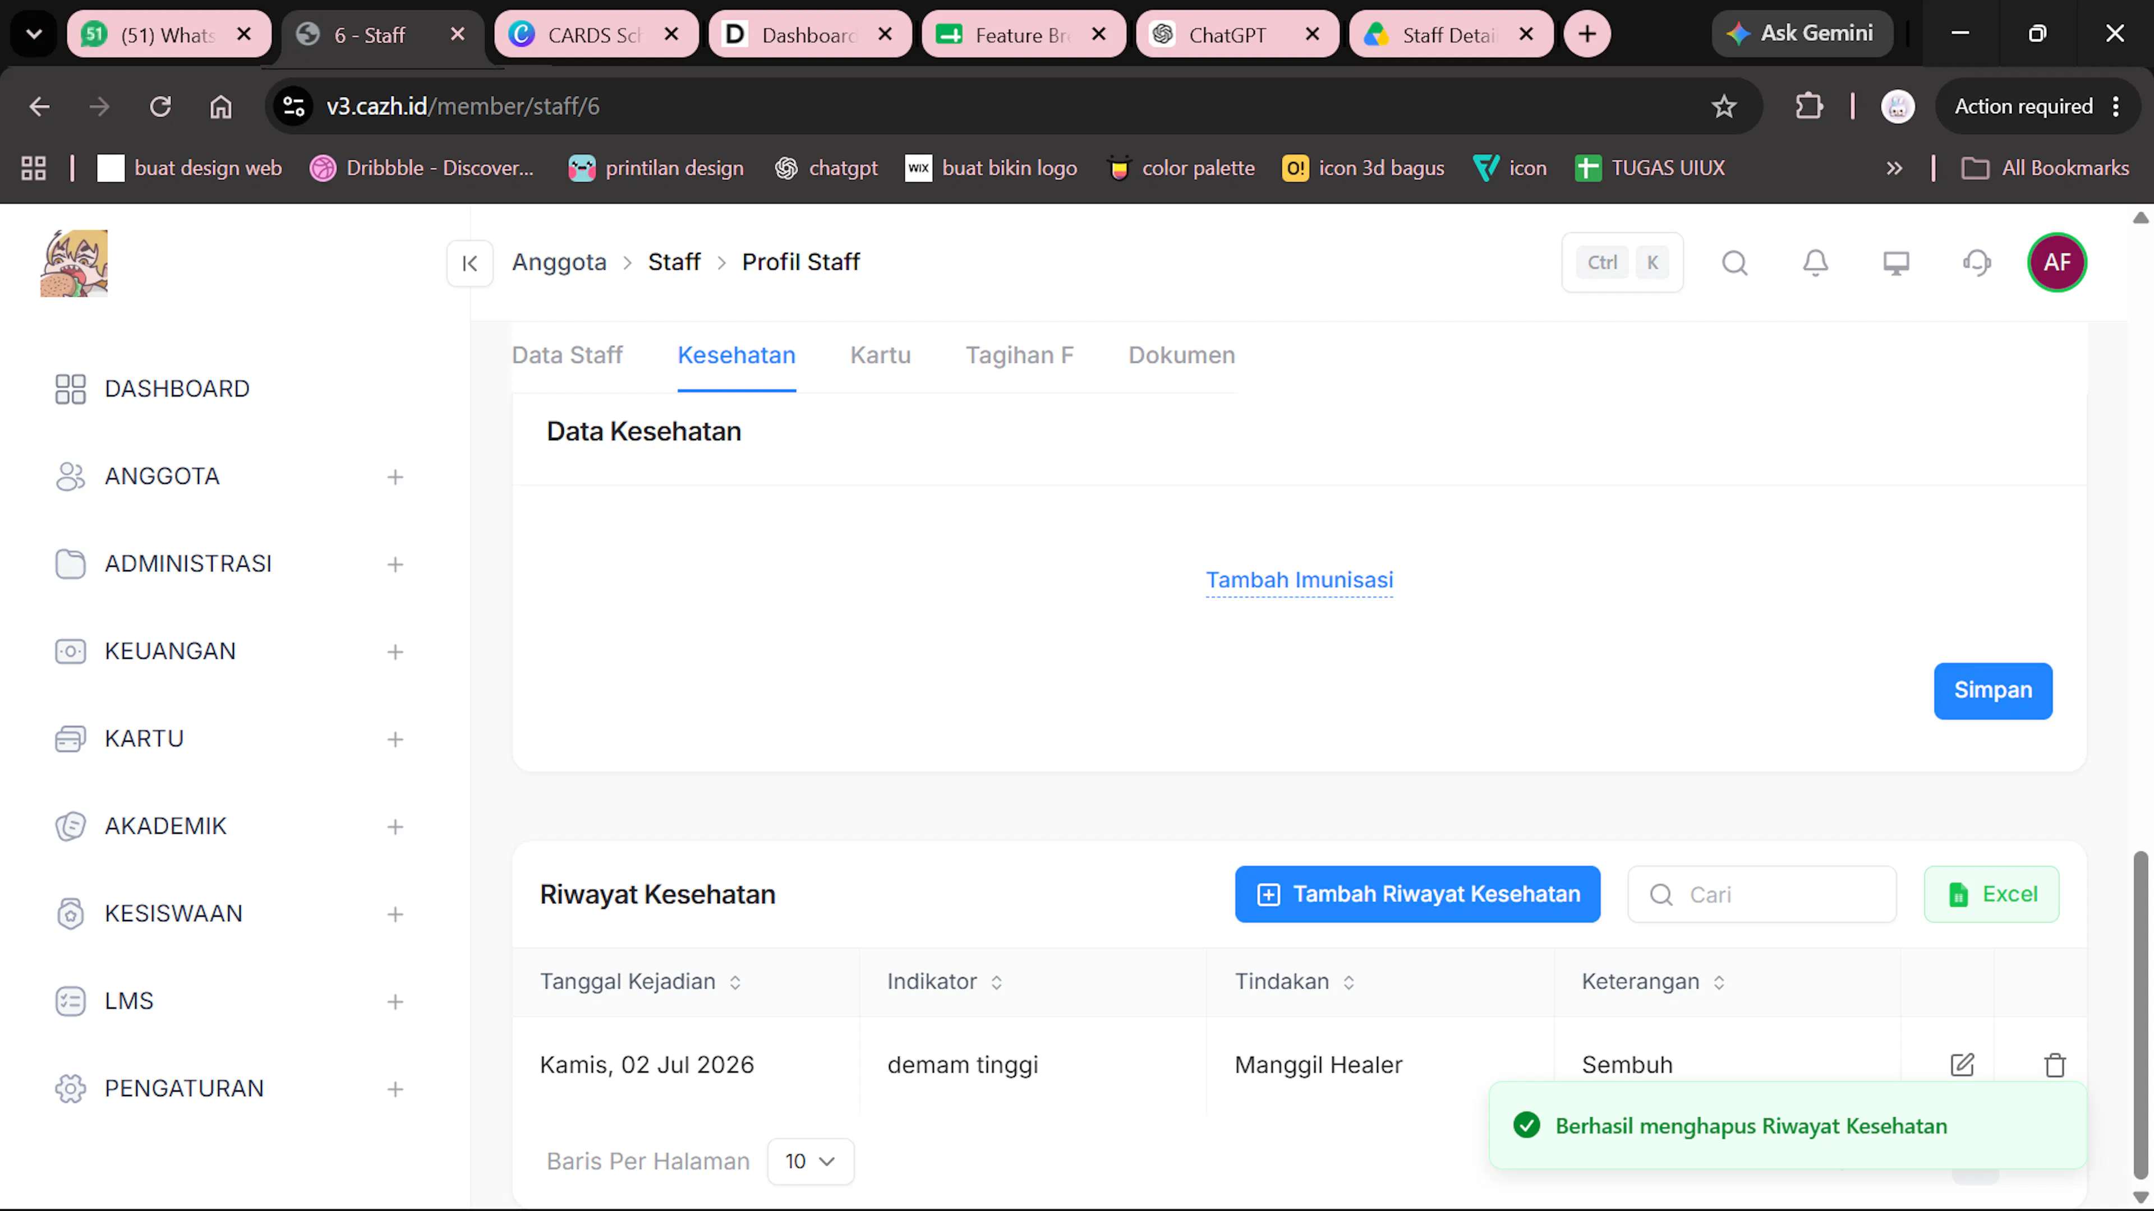Expand the KARTU menu with its plus

click(395, 739)
